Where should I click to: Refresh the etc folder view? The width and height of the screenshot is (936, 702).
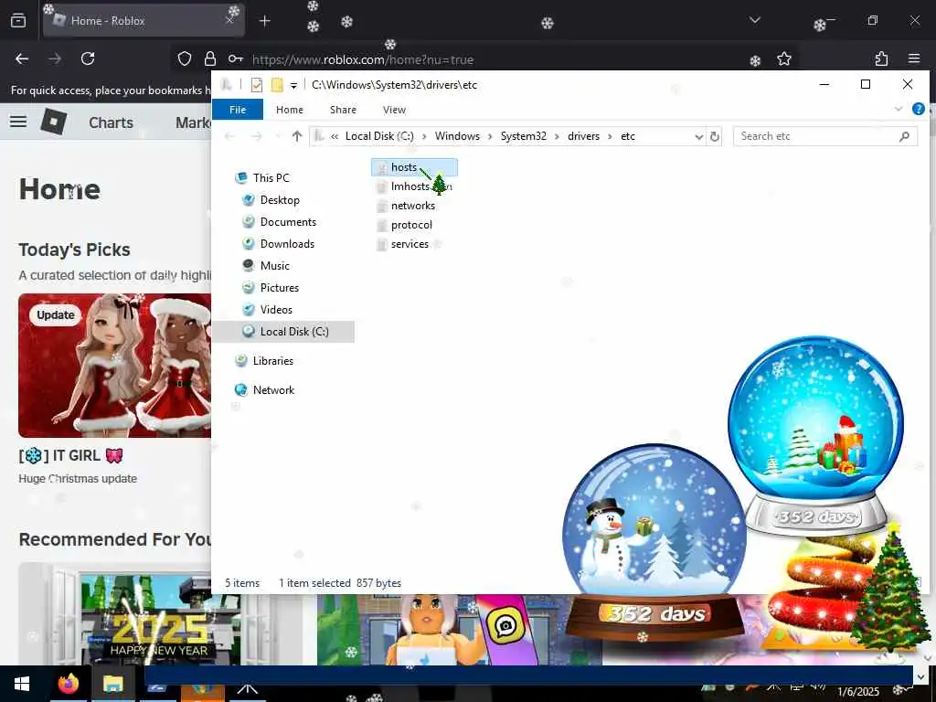click(x=715, y=137)
